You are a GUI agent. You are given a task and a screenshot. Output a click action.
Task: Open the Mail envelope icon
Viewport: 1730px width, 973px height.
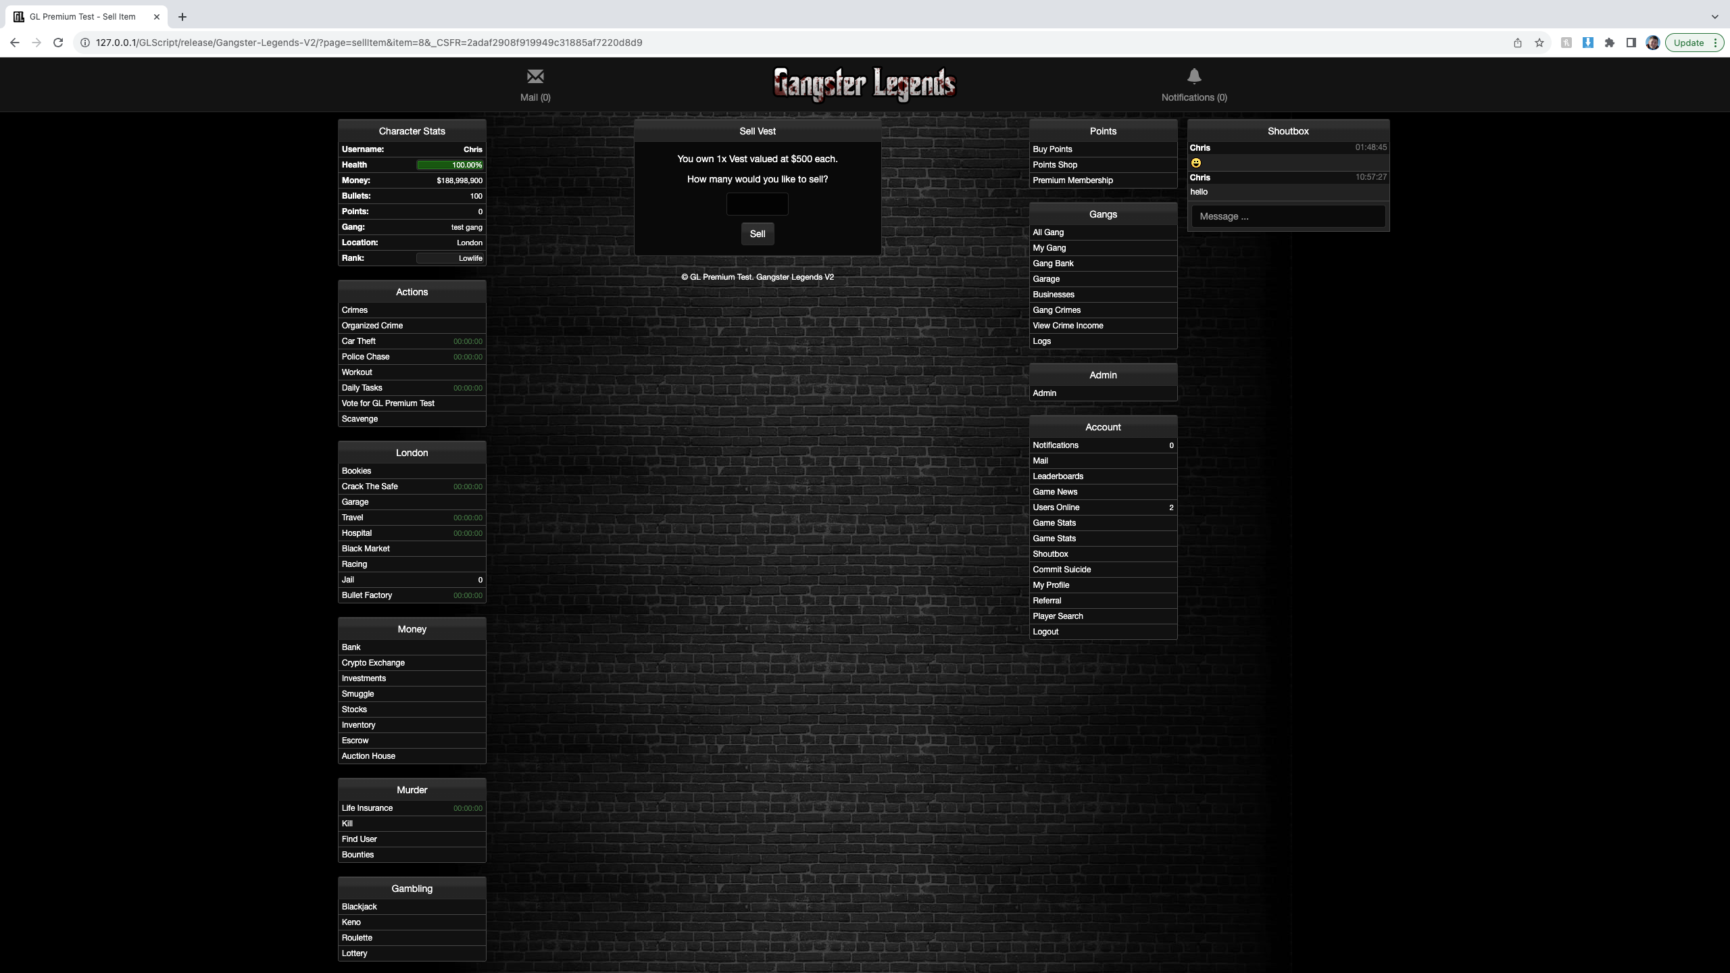[535, 76]
